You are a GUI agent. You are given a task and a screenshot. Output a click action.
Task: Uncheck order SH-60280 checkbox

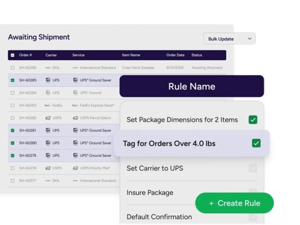12,143
